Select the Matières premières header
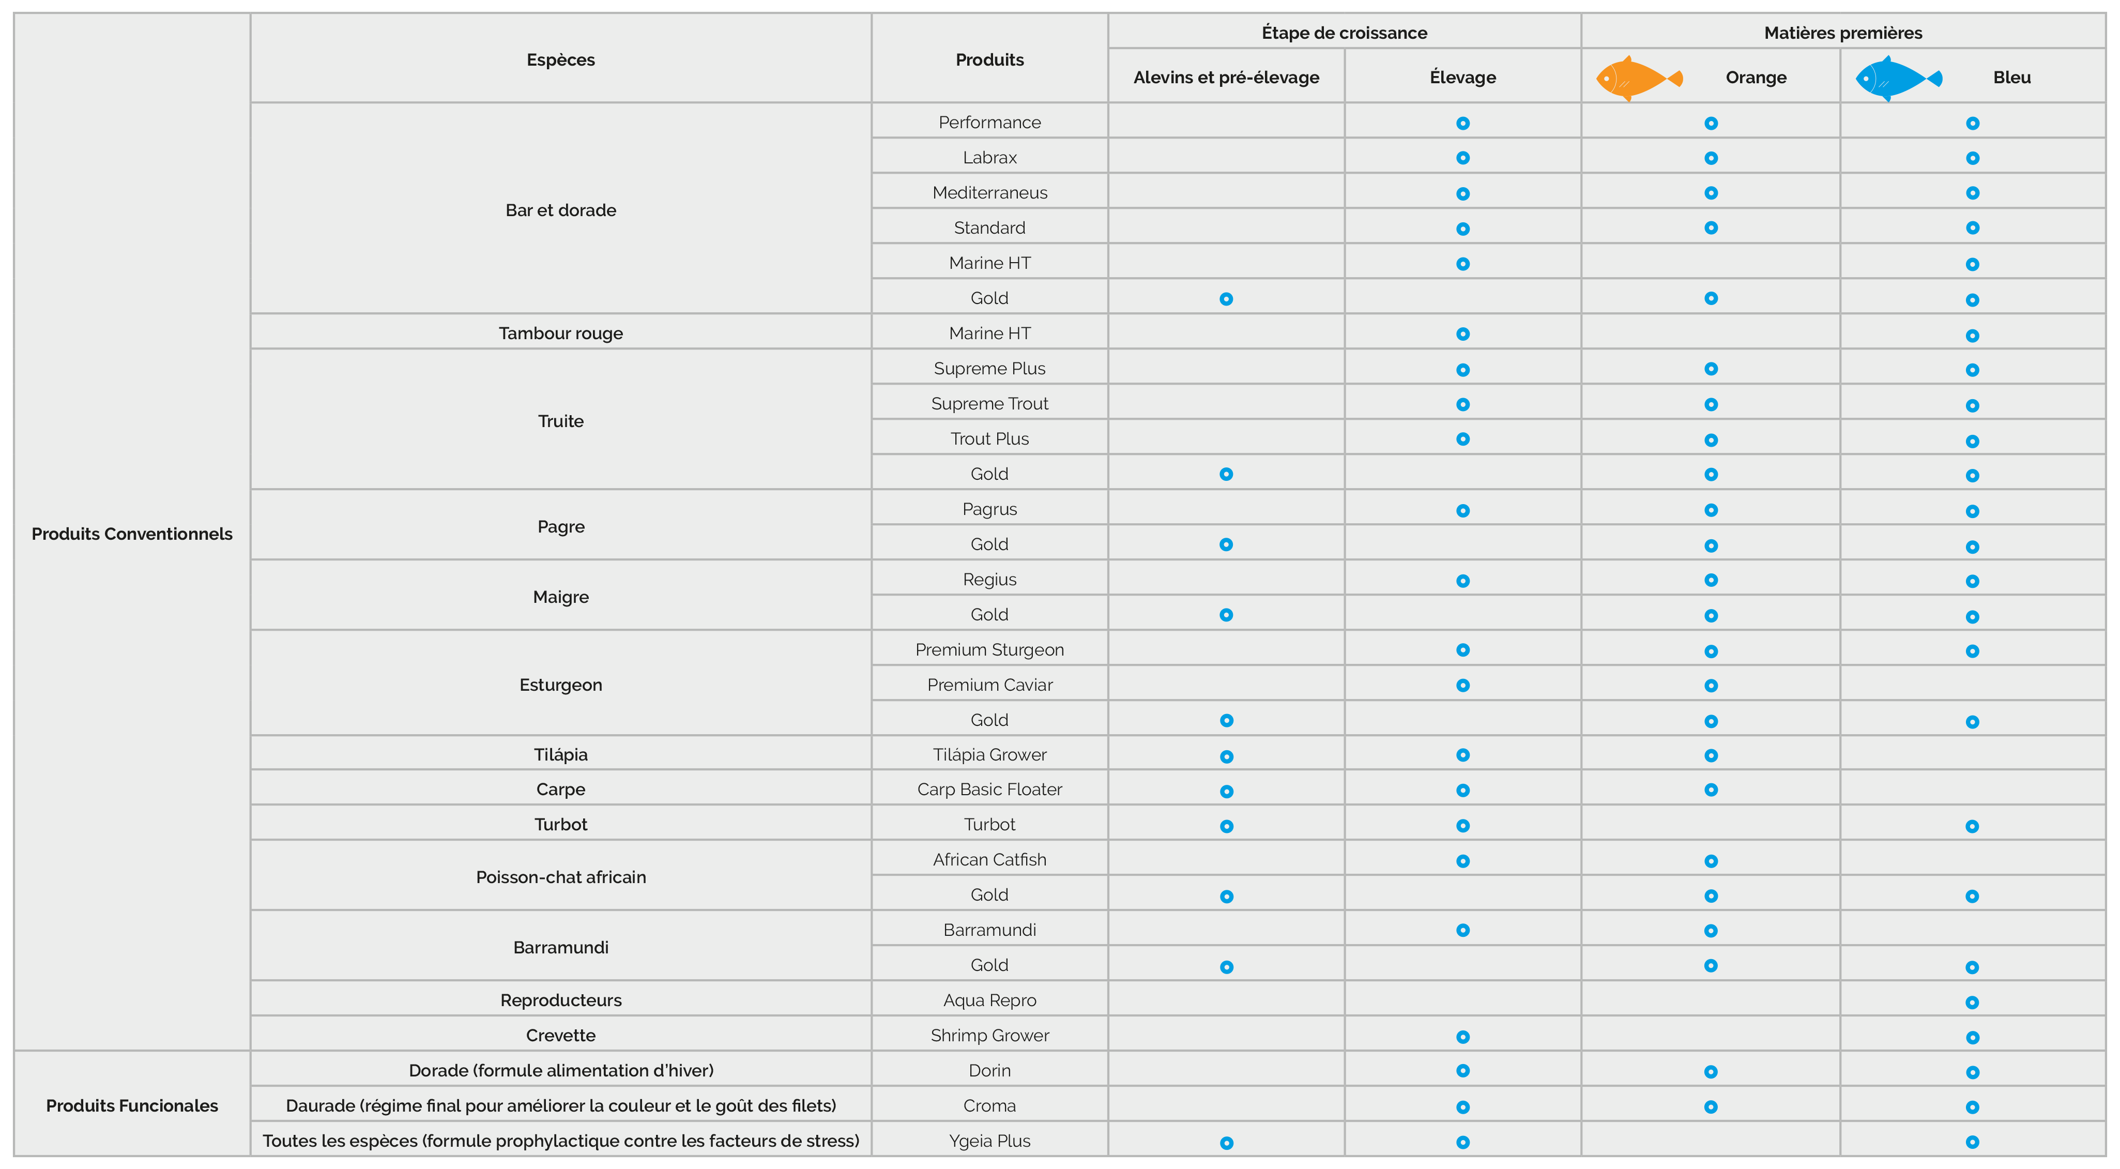 1842,33
